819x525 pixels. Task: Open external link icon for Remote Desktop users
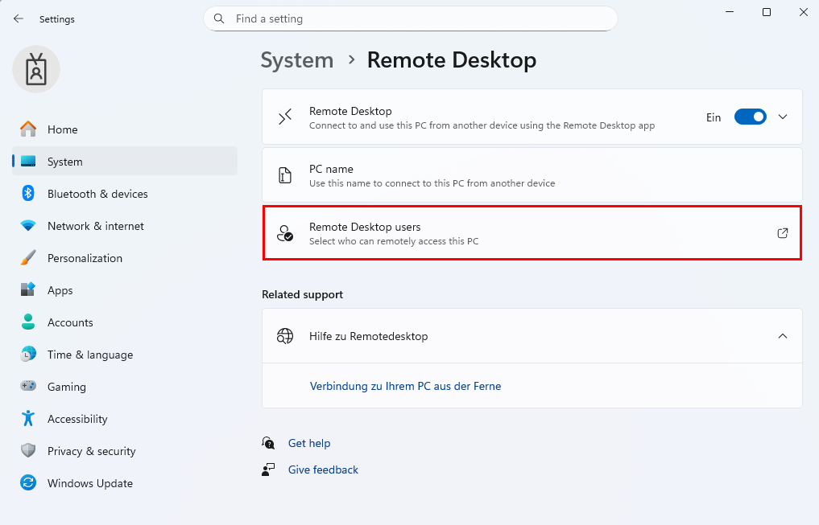(x=782, y=233)
